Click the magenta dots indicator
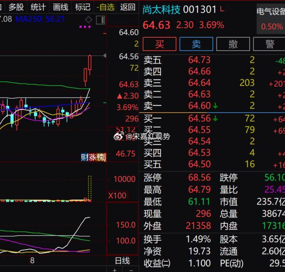The height and width of the screenshot is (272, 285). point(85,27)
